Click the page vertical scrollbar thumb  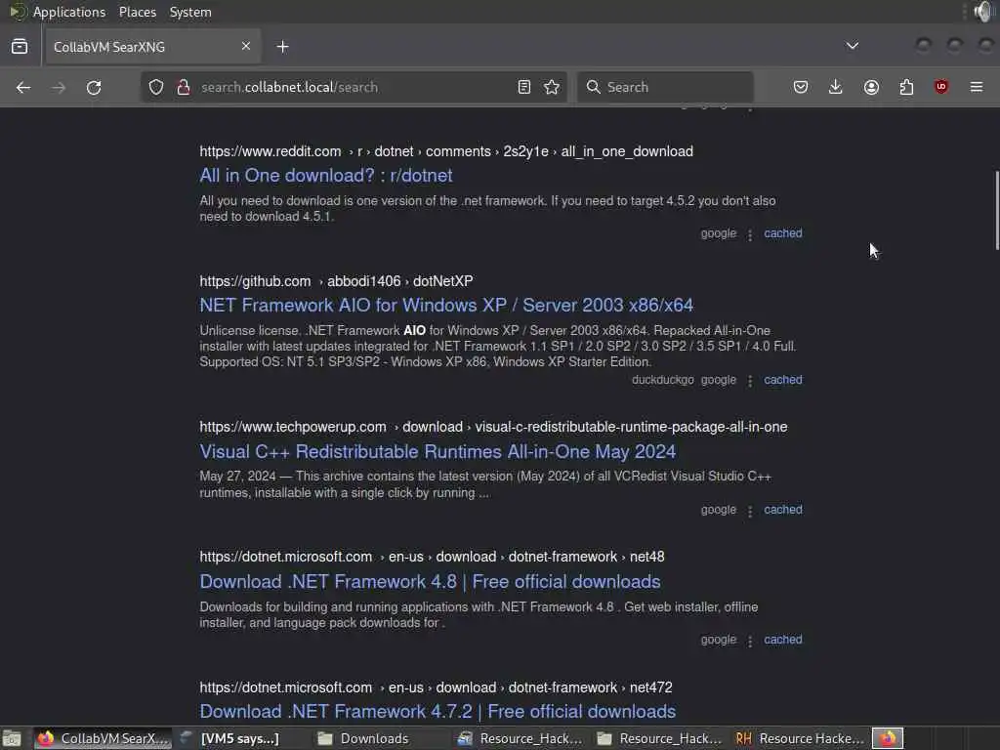pyautogui.click(x=997, y=211)
